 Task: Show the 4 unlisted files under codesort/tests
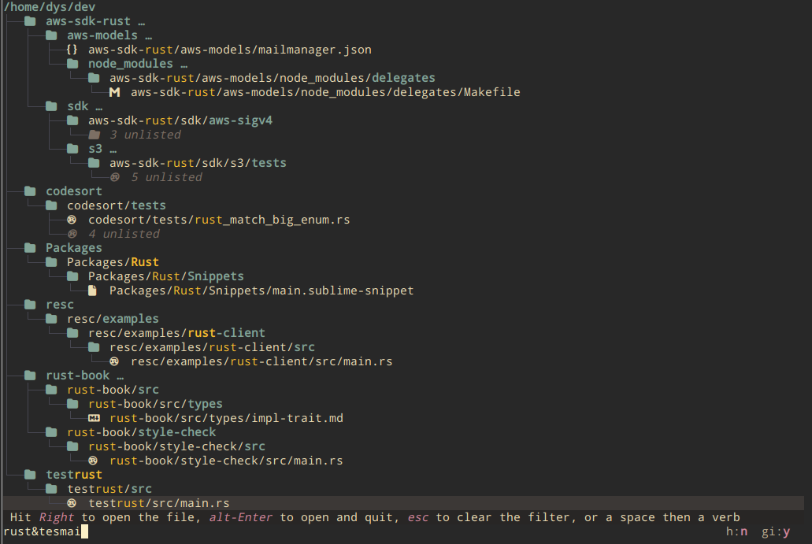click(124, 234)
